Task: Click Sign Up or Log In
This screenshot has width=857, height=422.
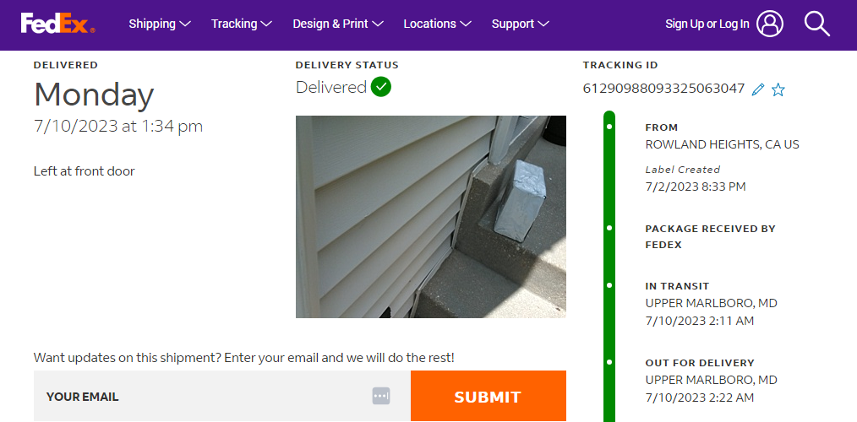Action: point(707,24)
